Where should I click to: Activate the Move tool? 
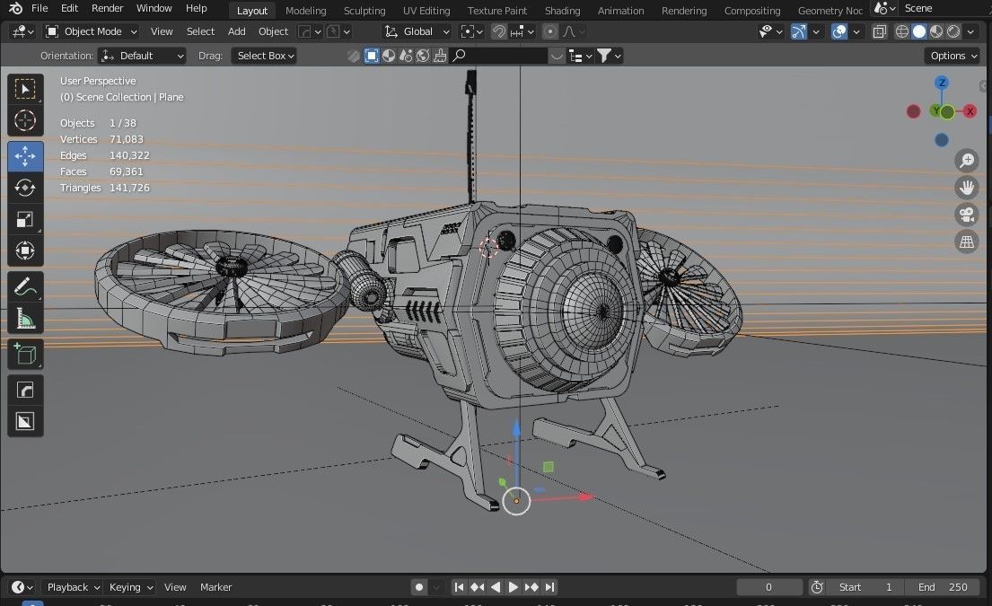25,155
